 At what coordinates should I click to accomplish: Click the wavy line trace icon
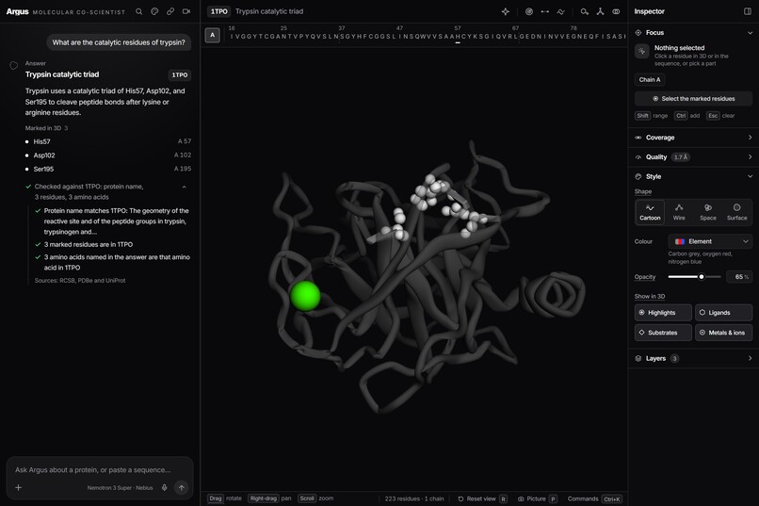point(560,11)
